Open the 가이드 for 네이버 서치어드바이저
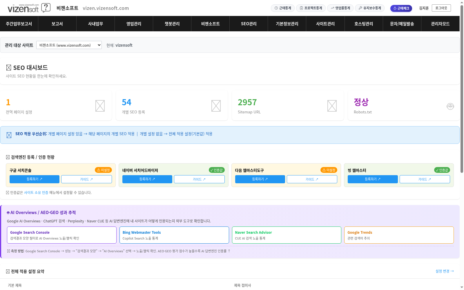The image size is (464, 290). pos(199,179)
